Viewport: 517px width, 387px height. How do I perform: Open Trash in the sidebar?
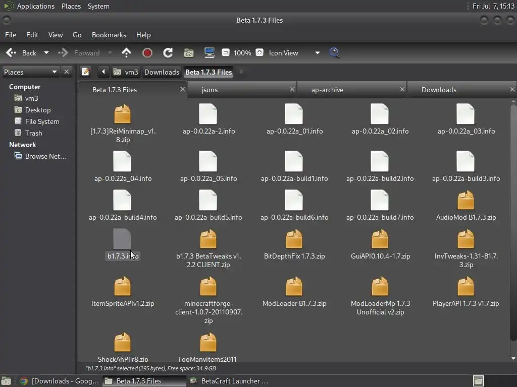pyautogui.click(x=33, y=133)
